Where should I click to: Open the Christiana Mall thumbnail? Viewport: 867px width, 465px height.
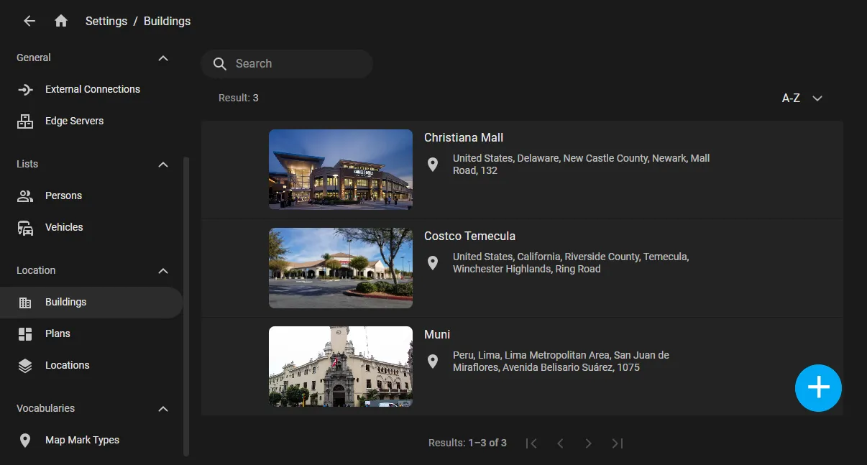[x=341, y=170]
